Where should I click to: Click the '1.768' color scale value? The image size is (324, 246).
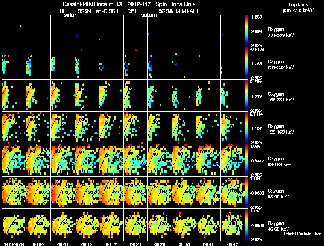coord(256,64)
